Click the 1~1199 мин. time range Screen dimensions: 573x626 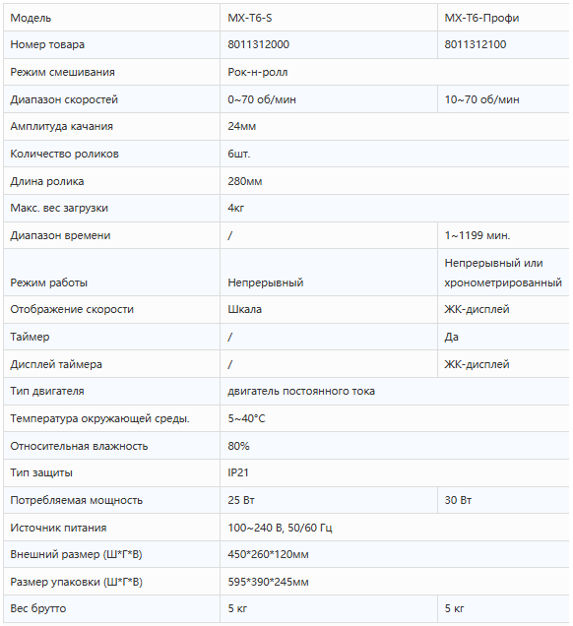(x=477, y=235)
